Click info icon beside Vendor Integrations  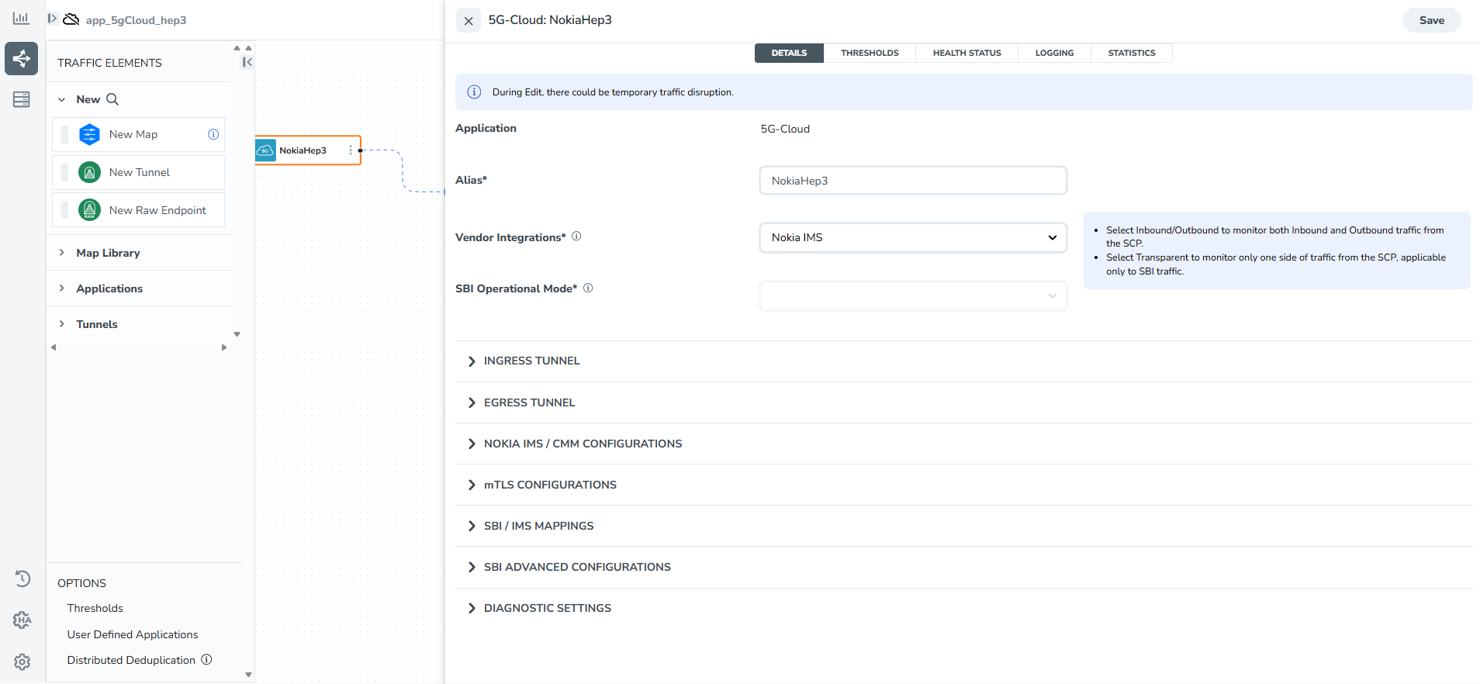click(x=576, y=237)
